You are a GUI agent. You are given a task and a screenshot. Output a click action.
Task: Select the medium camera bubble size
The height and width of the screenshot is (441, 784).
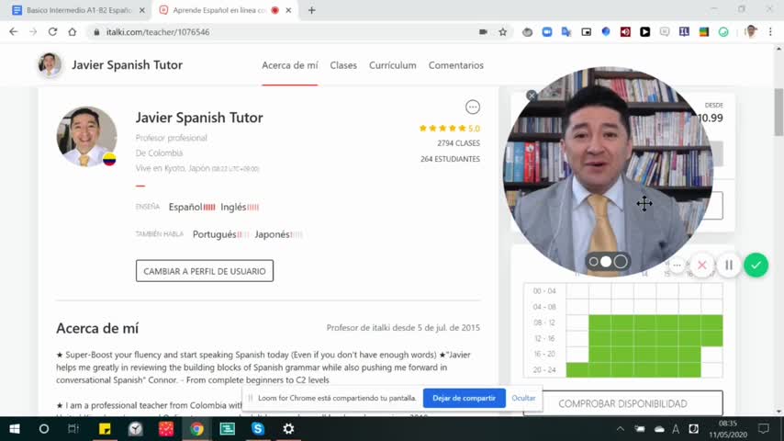coord(606,261)
